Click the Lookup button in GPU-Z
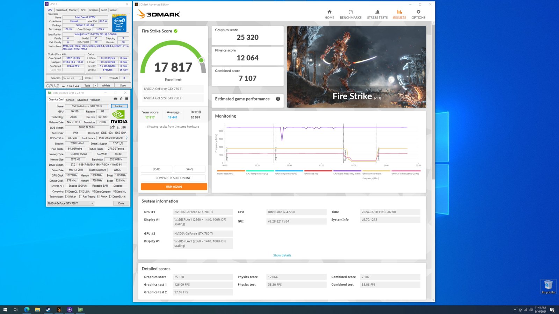 point(119,106)
